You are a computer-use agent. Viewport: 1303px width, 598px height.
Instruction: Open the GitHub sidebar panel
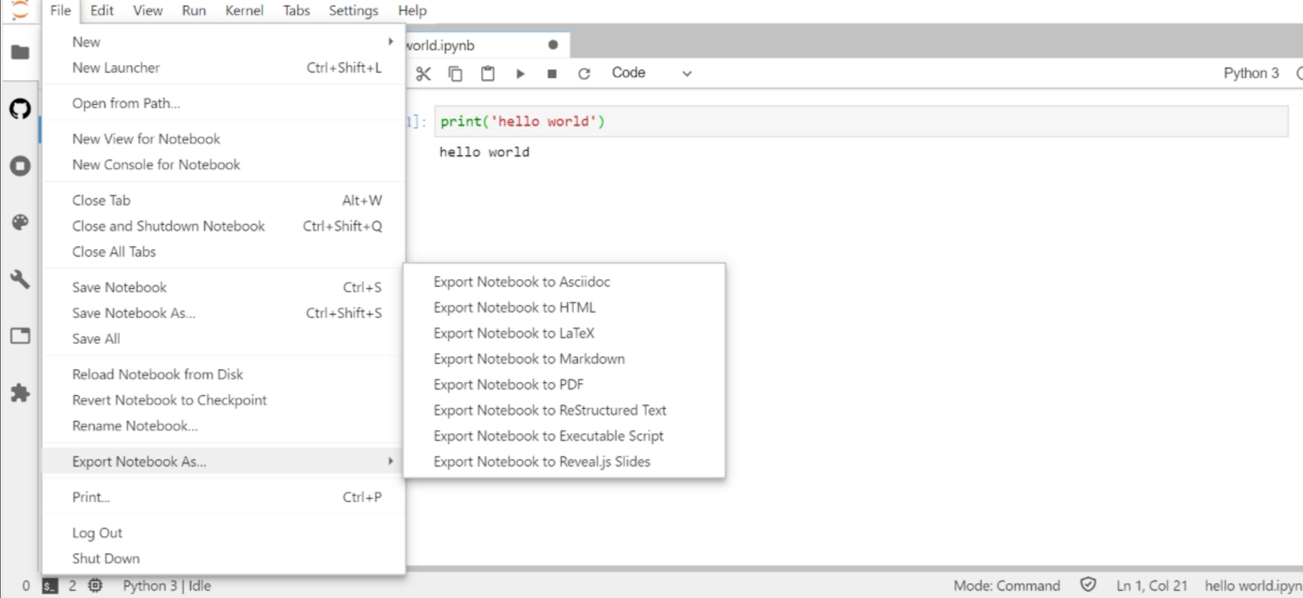tap(20, 109)
